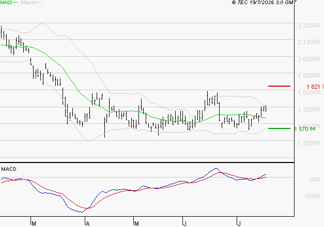Click the green support level line
The height and width of the screenshot is (227, 324).
pyautogui.click(x=279, y=128)
